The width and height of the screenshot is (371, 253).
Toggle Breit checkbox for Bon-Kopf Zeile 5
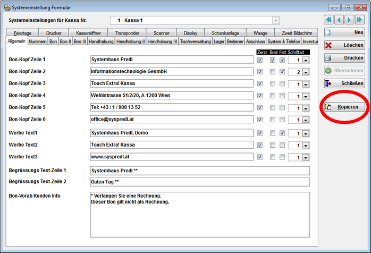click(273, 107)
